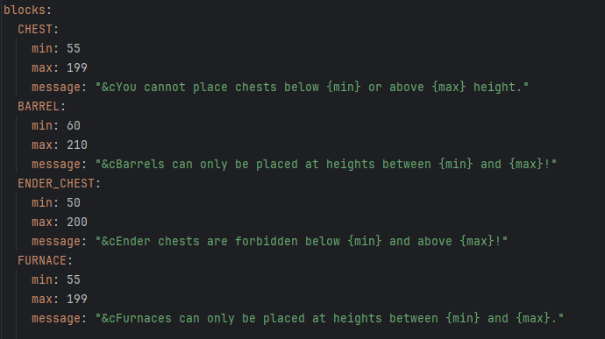
Task: Click the 'max' key under ENDER_CHEST
Action: (x=42, y=222)
